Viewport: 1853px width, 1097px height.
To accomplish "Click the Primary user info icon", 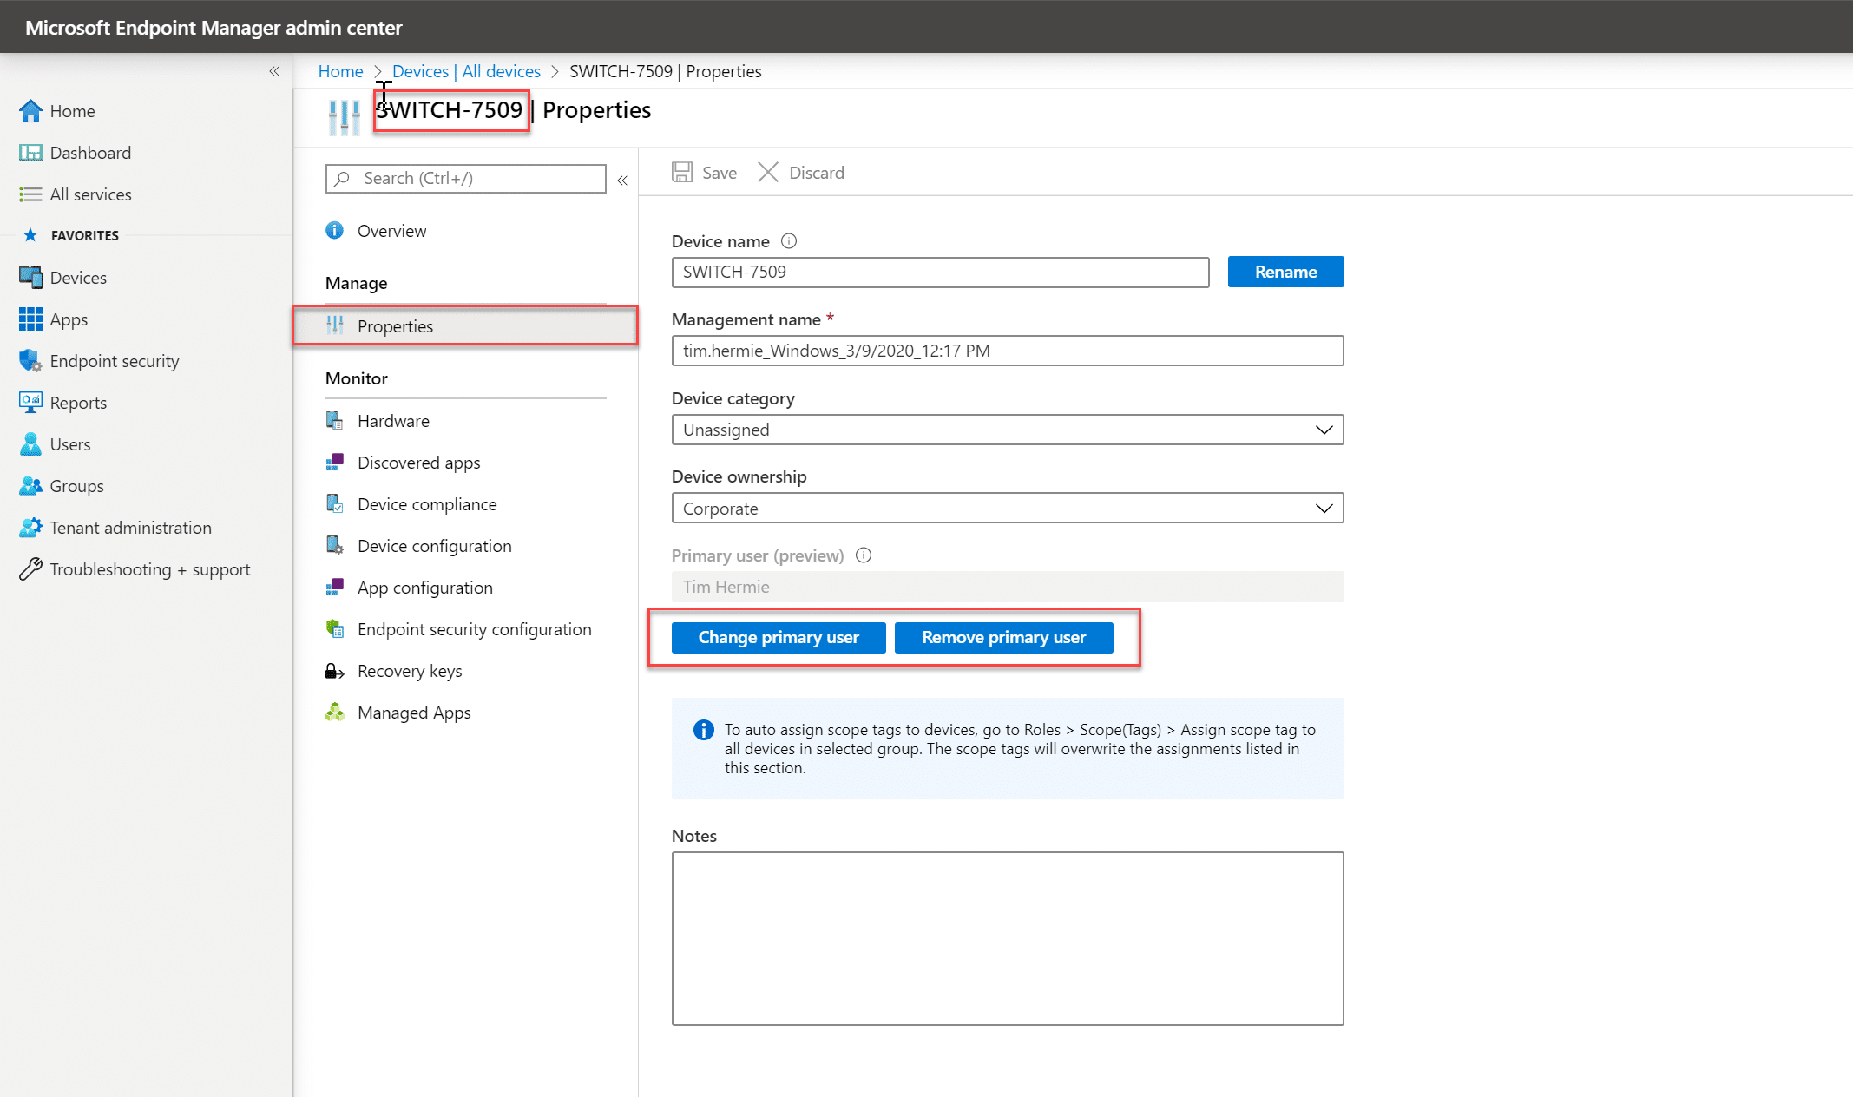I will (864, 555).
